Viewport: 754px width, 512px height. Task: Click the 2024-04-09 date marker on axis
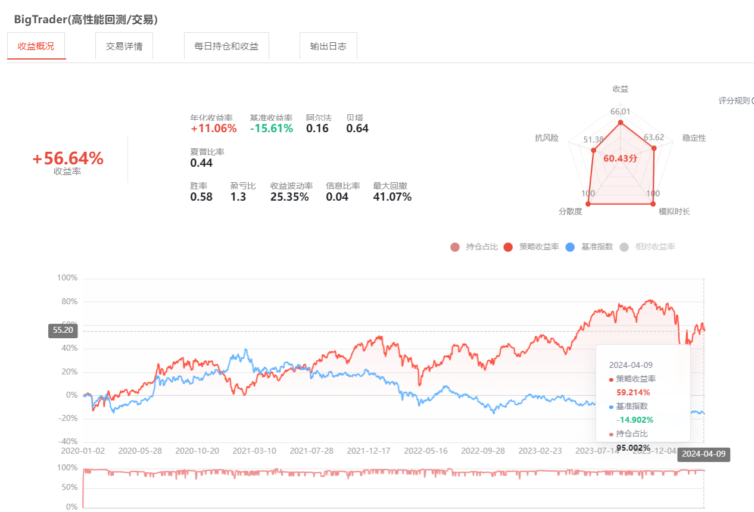click(703, 454)
